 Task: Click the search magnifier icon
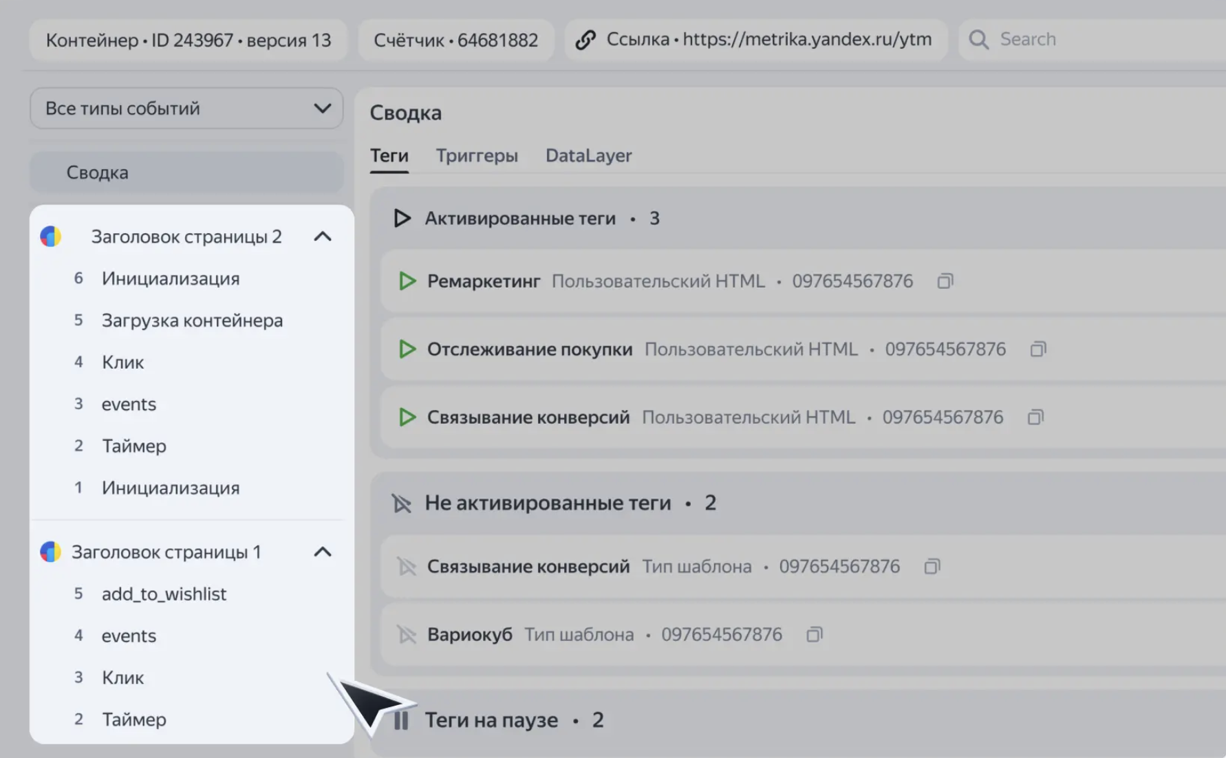(978, 40)
